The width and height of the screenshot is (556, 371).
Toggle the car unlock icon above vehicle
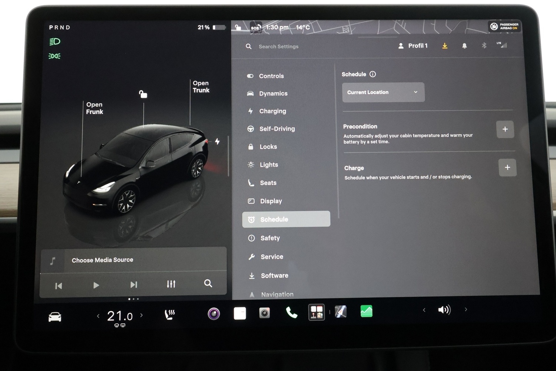[x=143, y=94]
